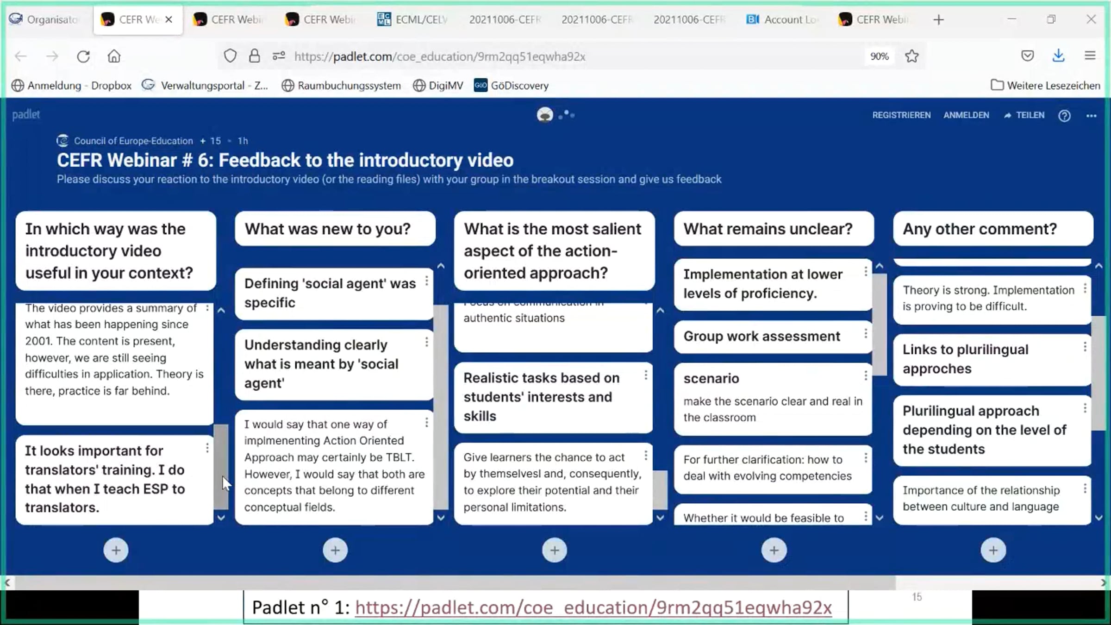The image size is (1111, 625).
Task: Open options for 'Links to plurilingual approches' post
Action: click(x=1085, y=347)
